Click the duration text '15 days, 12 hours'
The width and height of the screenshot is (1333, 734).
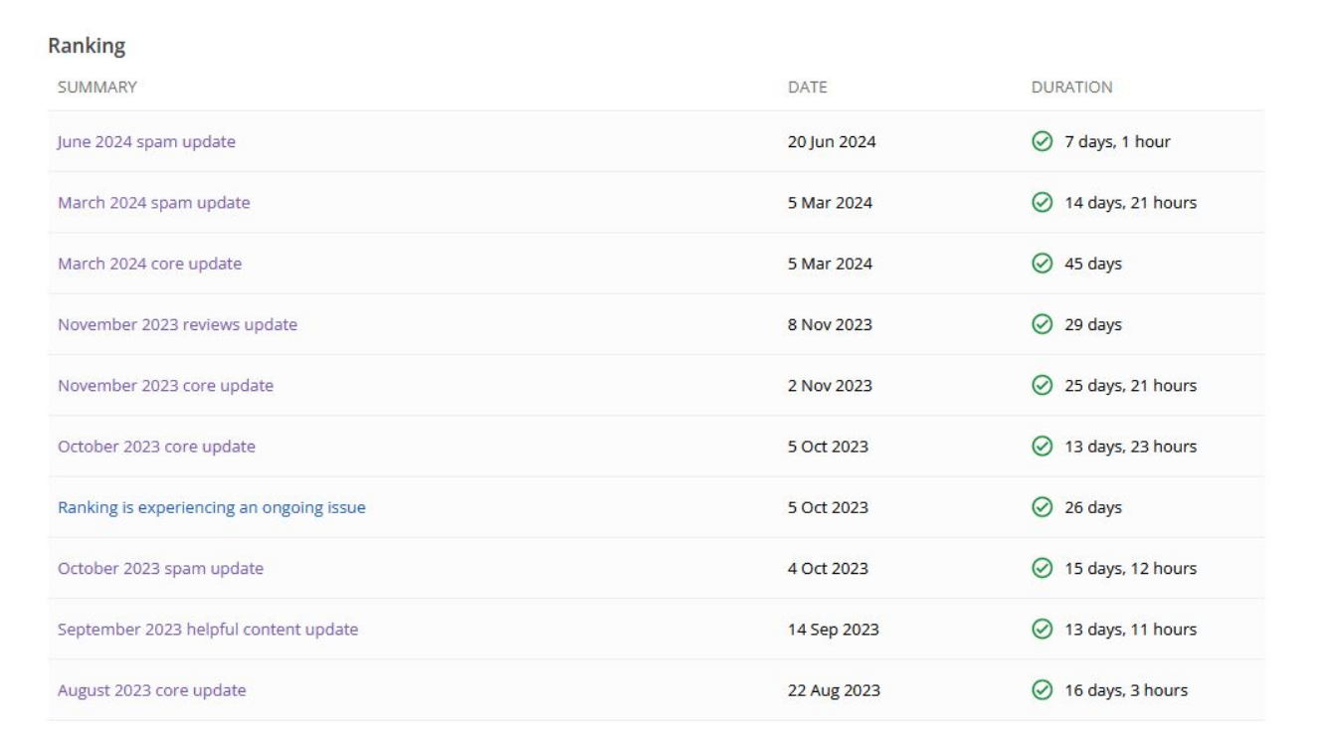pos(1130,569)
